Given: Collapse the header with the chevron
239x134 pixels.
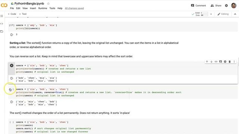Looking at the screenshot, I should (x=235, y=14).
